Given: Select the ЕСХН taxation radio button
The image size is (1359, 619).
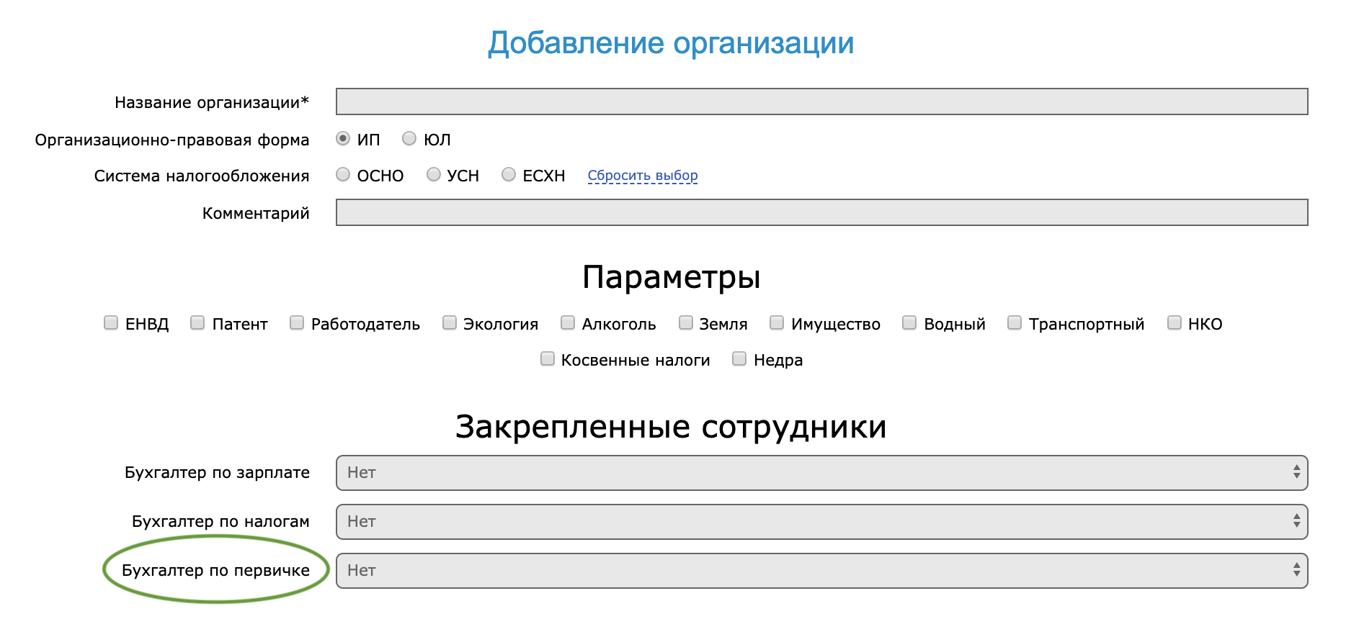Looking at the screenshot, I should [x=509, y=175].
